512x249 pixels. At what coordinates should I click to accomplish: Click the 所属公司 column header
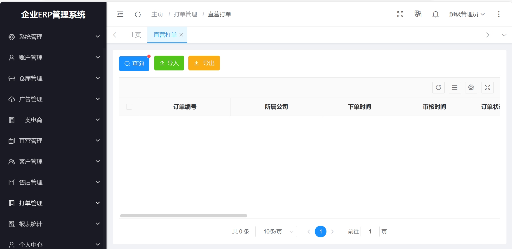(276, 107)
